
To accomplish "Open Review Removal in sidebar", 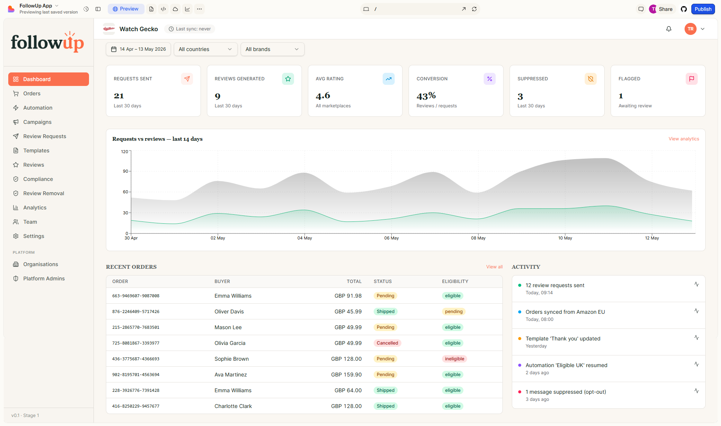I will point(48,193).
